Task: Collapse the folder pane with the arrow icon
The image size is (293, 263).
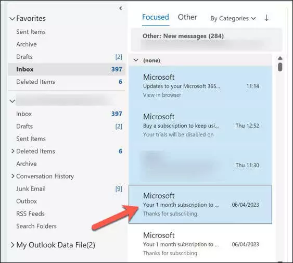Action: pos(121,8)
